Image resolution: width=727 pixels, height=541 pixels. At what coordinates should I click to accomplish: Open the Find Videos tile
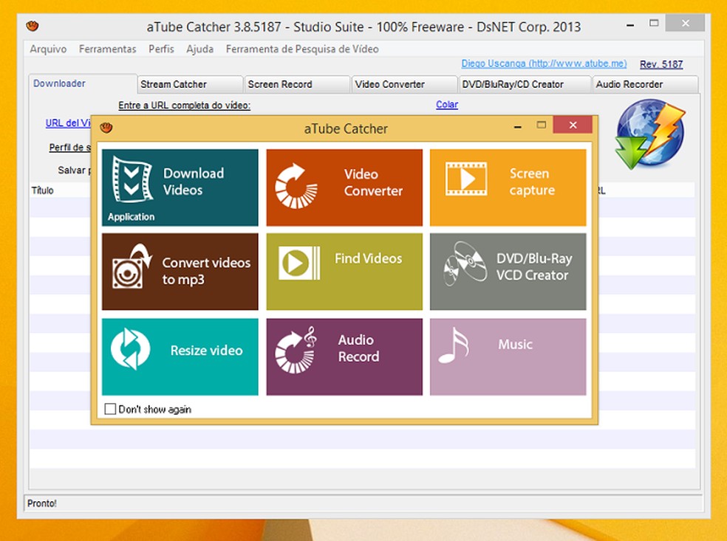[344, 272]
